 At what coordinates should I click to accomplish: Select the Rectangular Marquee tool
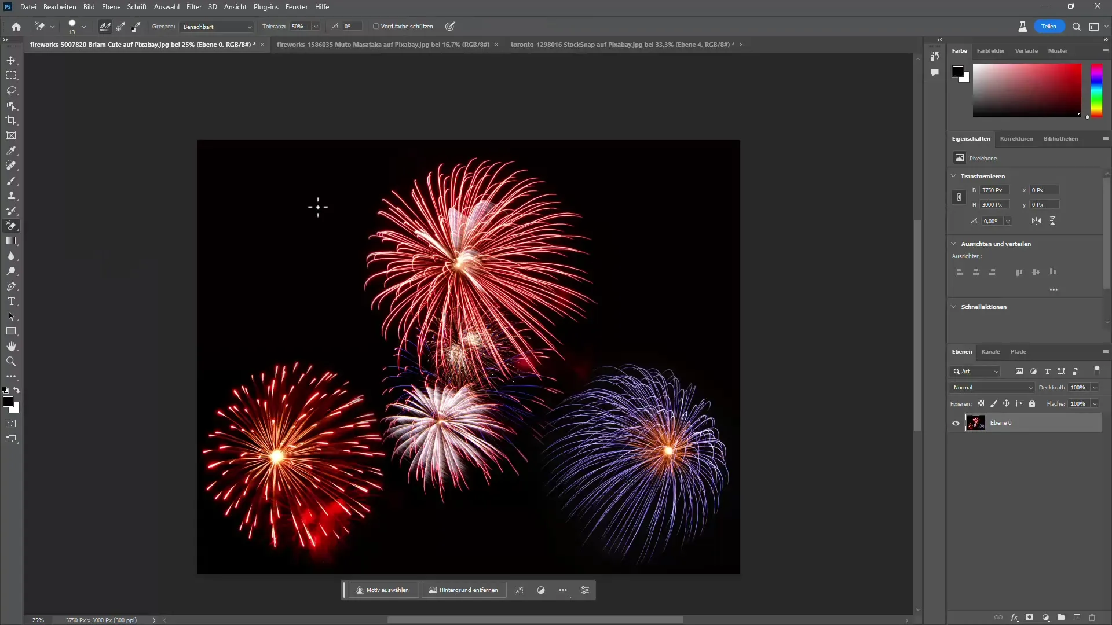point(11,75)
